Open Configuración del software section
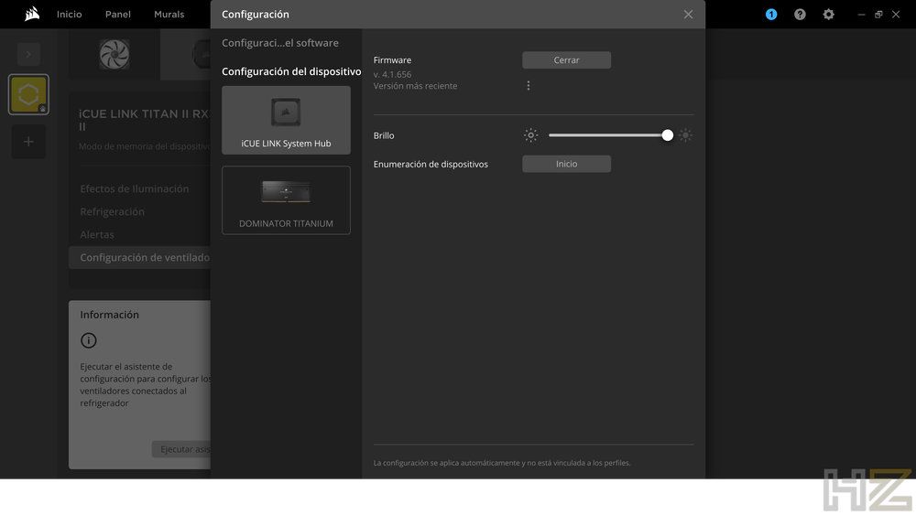The height and width of the screenshot is (515, 916). [x=279, y=43]
